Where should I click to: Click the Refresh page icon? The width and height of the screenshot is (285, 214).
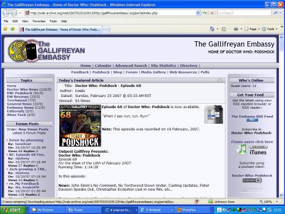pyautogui.click(x=205, y=13)
